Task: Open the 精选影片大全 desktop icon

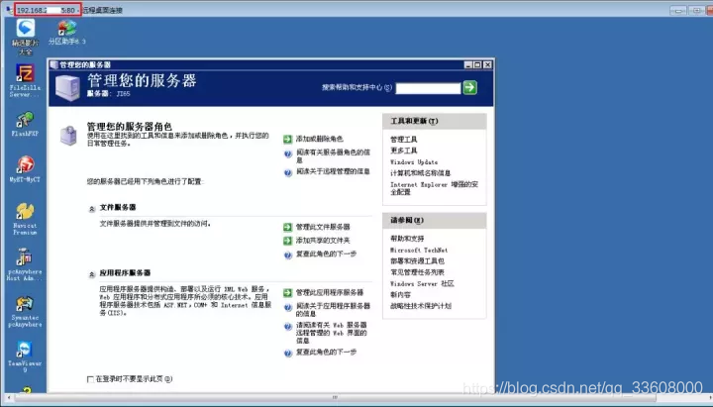Action: [26, 38]
